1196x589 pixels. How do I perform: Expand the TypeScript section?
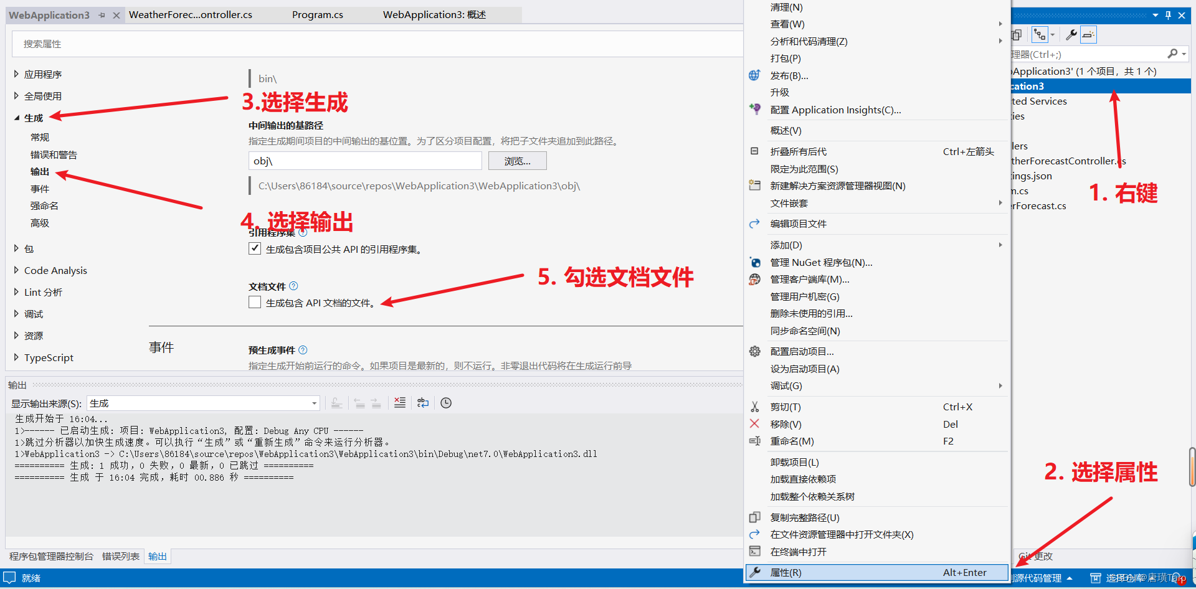16,357
